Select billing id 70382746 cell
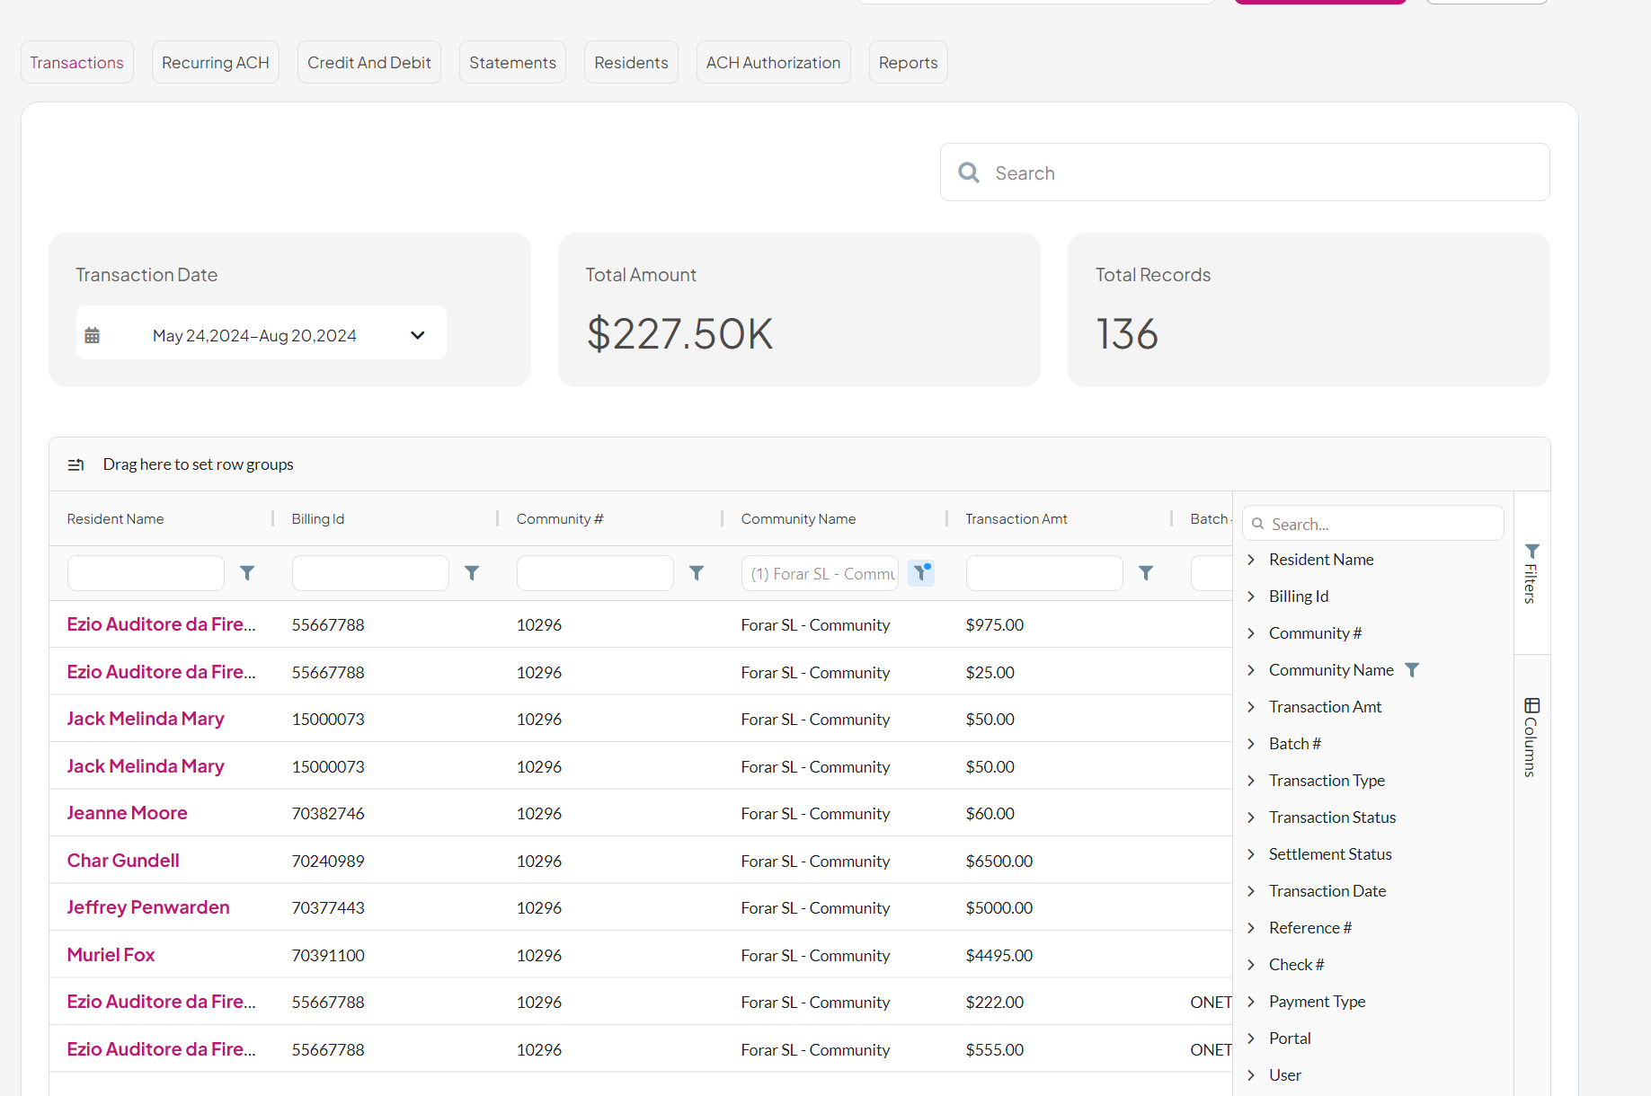The image size is (1651, 1096). 328,813
